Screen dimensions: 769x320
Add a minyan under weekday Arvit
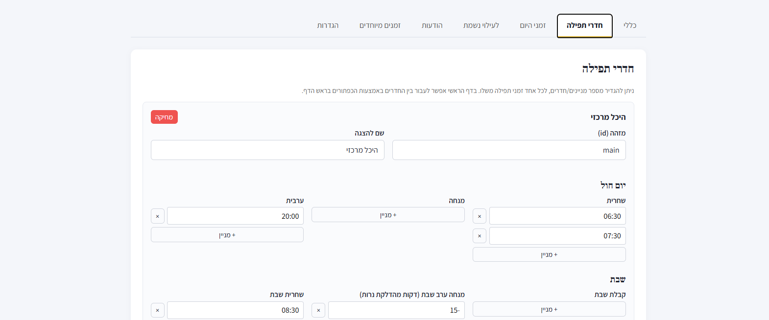point(227,235)
